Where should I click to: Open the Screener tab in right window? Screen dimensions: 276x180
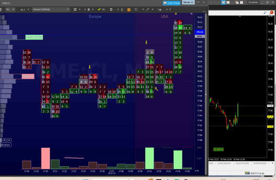[x=253, y=2]
